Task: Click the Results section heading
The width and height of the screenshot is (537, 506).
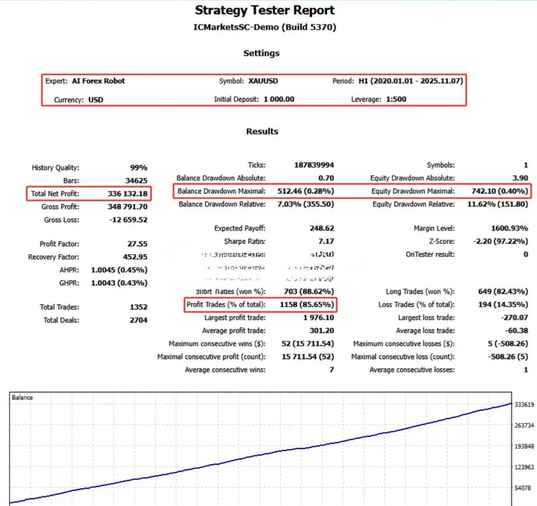Action: coord(262,131)
